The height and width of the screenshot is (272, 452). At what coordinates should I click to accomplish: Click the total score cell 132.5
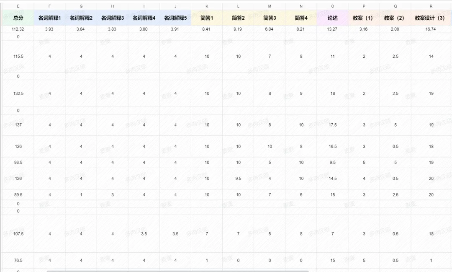coord(18,93)
